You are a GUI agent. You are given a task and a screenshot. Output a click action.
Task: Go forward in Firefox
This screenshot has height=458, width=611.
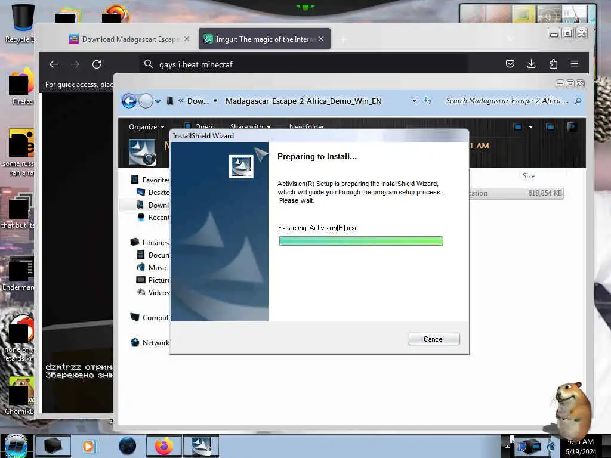pos(75,64)
